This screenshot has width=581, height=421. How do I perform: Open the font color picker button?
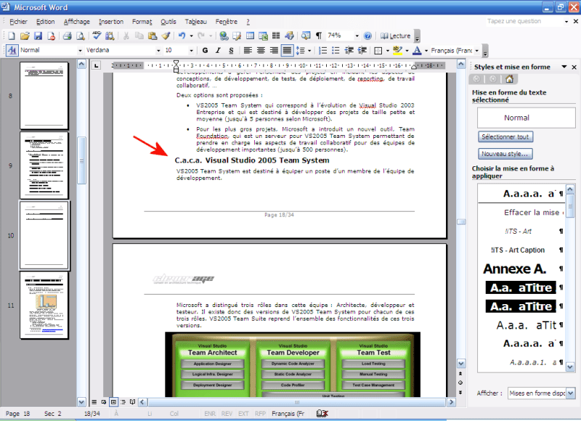(417, 50)
